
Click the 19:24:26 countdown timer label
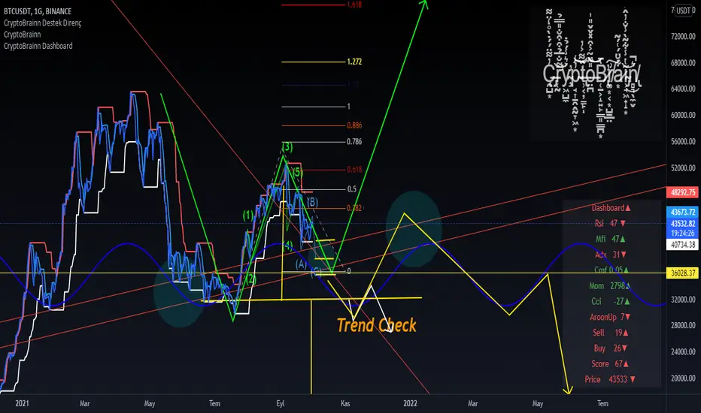[x=682, y=233]
